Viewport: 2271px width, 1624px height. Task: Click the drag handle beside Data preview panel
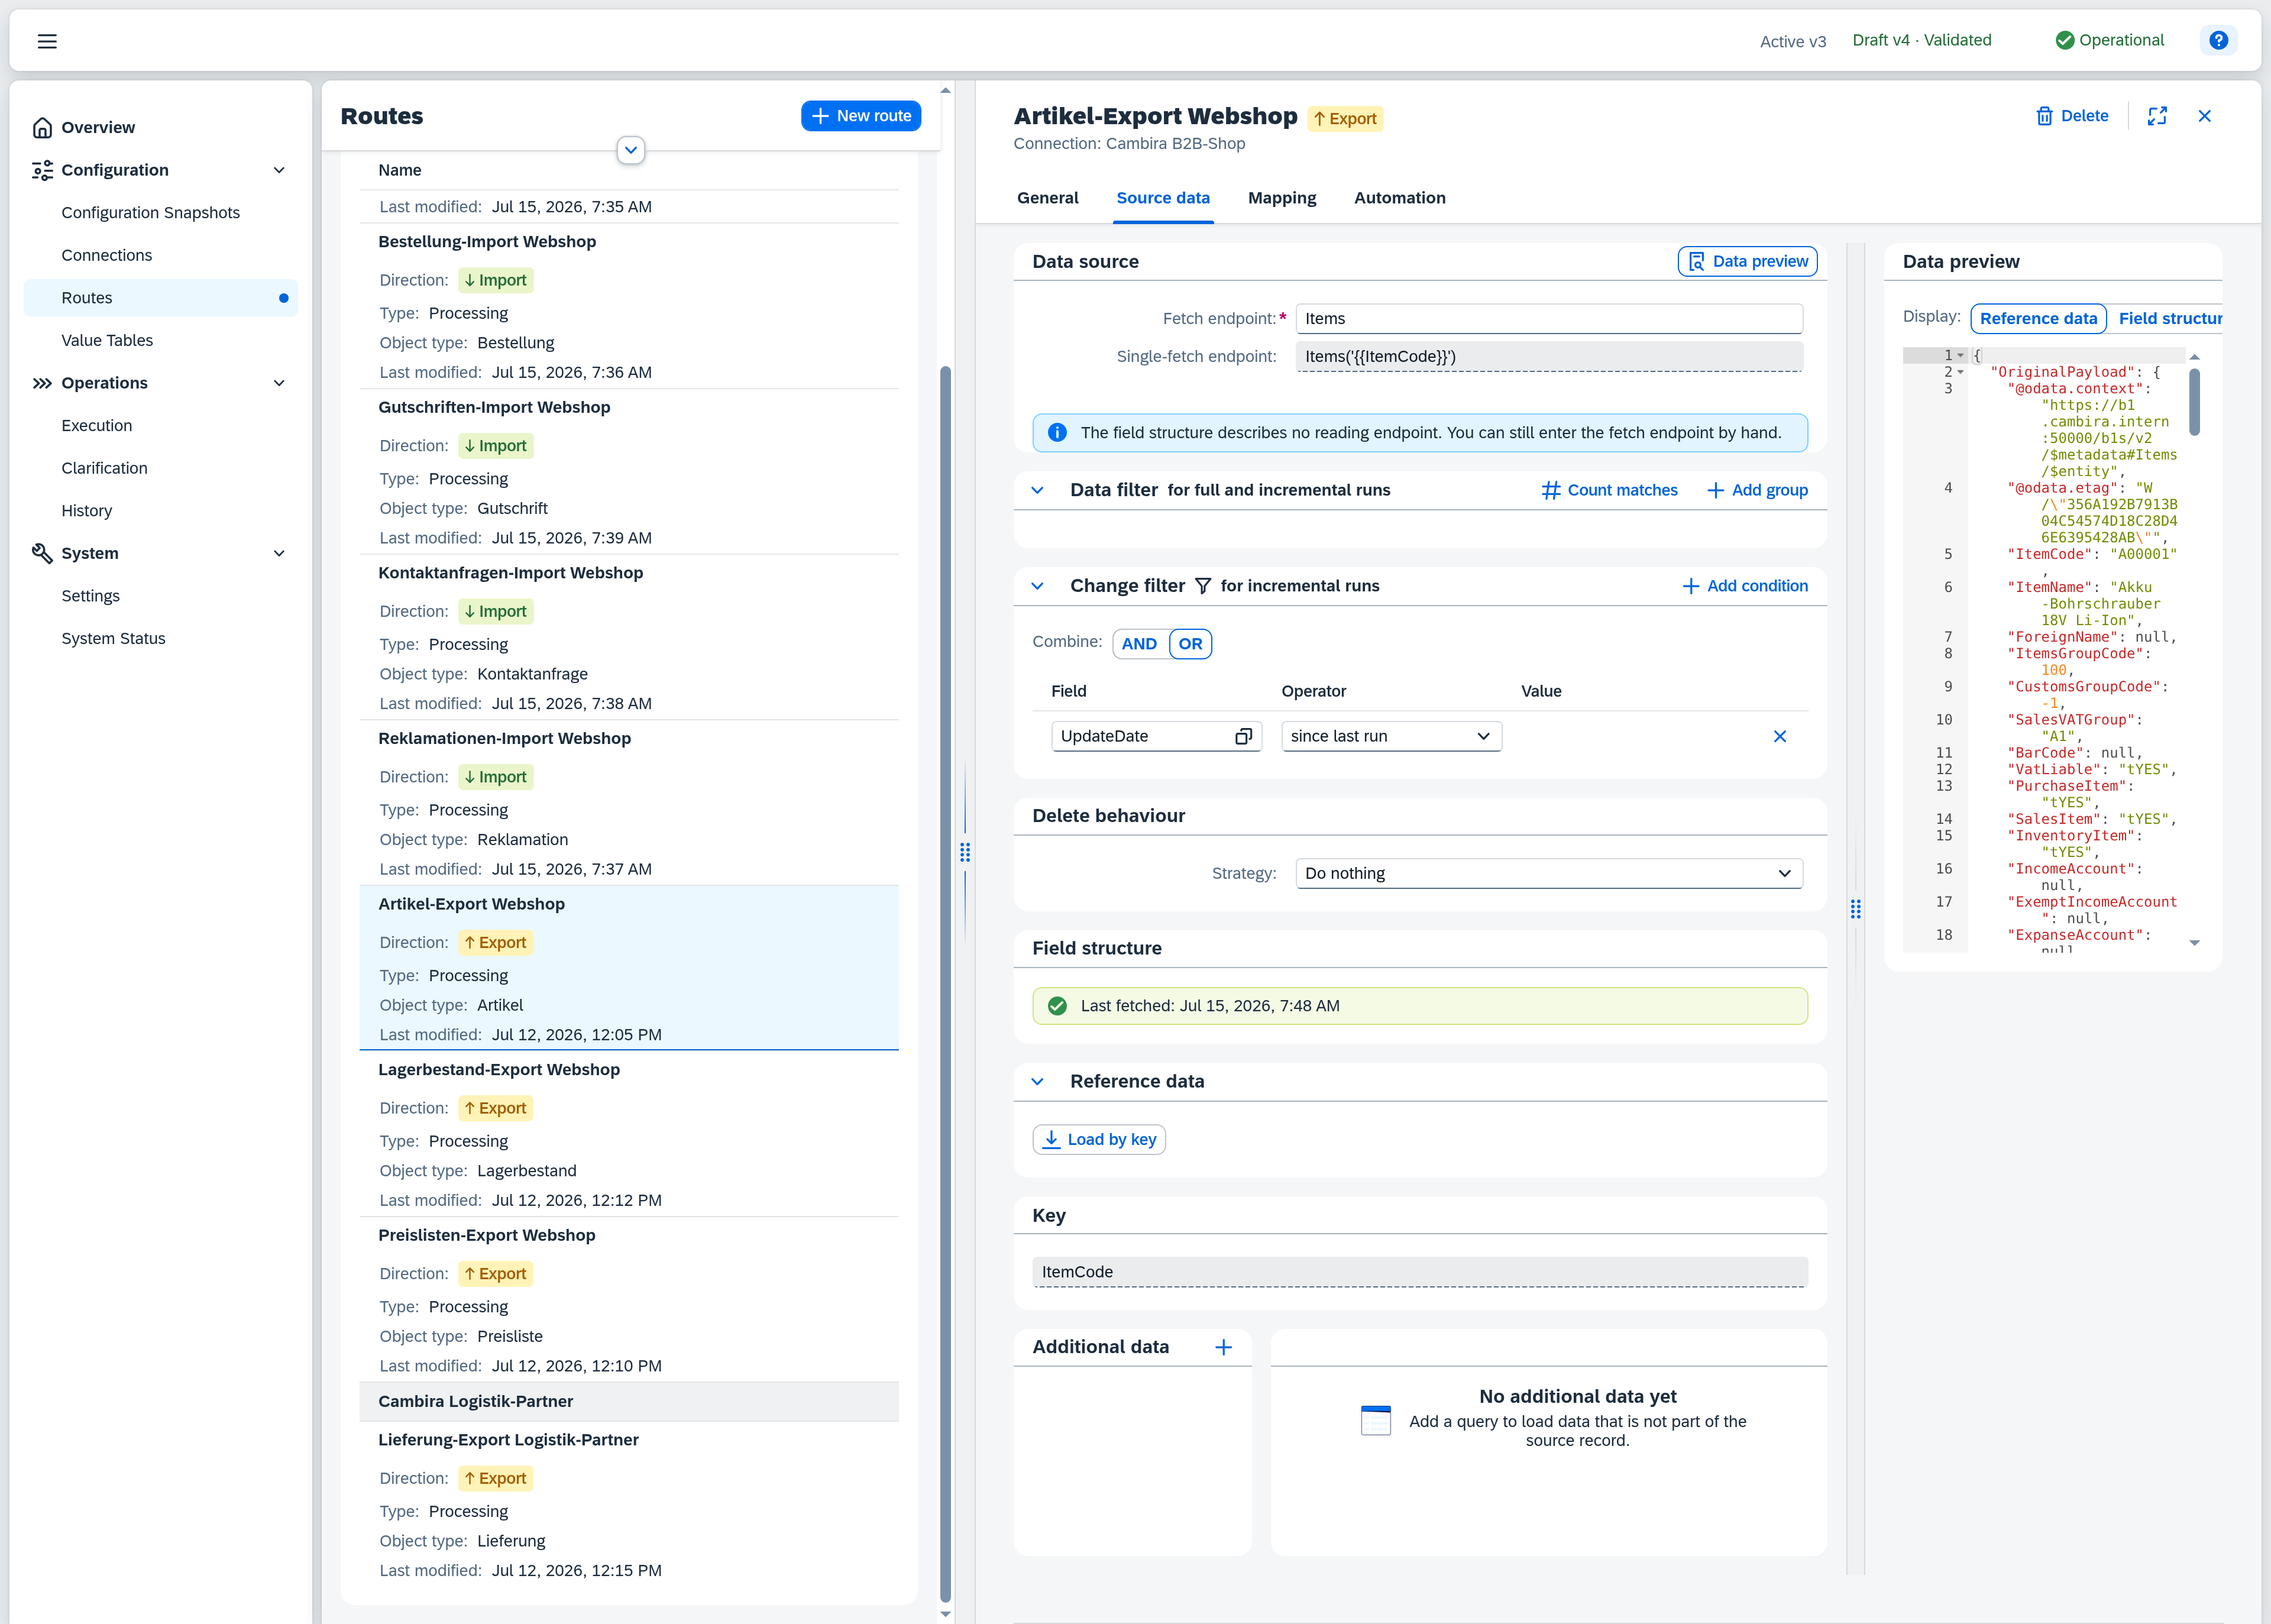[x=1855, y=908]
